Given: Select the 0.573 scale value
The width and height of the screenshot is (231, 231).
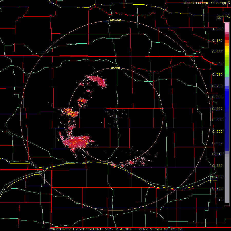Looking at the screenshot, I should 217,120.
